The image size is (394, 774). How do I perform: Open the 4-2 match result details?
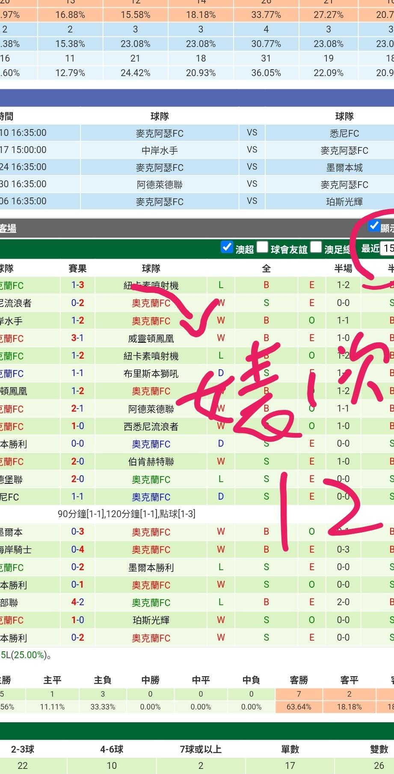77,602
